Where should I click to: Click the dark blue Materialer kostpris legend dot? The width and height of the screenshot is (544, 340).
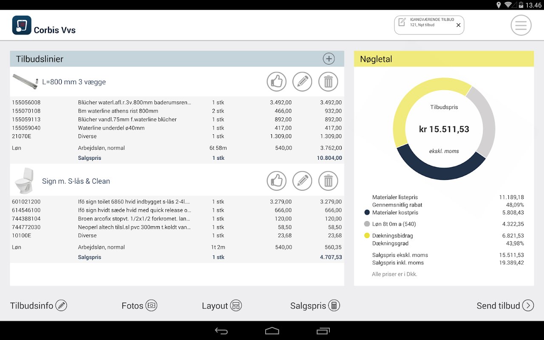click(367, 212)
